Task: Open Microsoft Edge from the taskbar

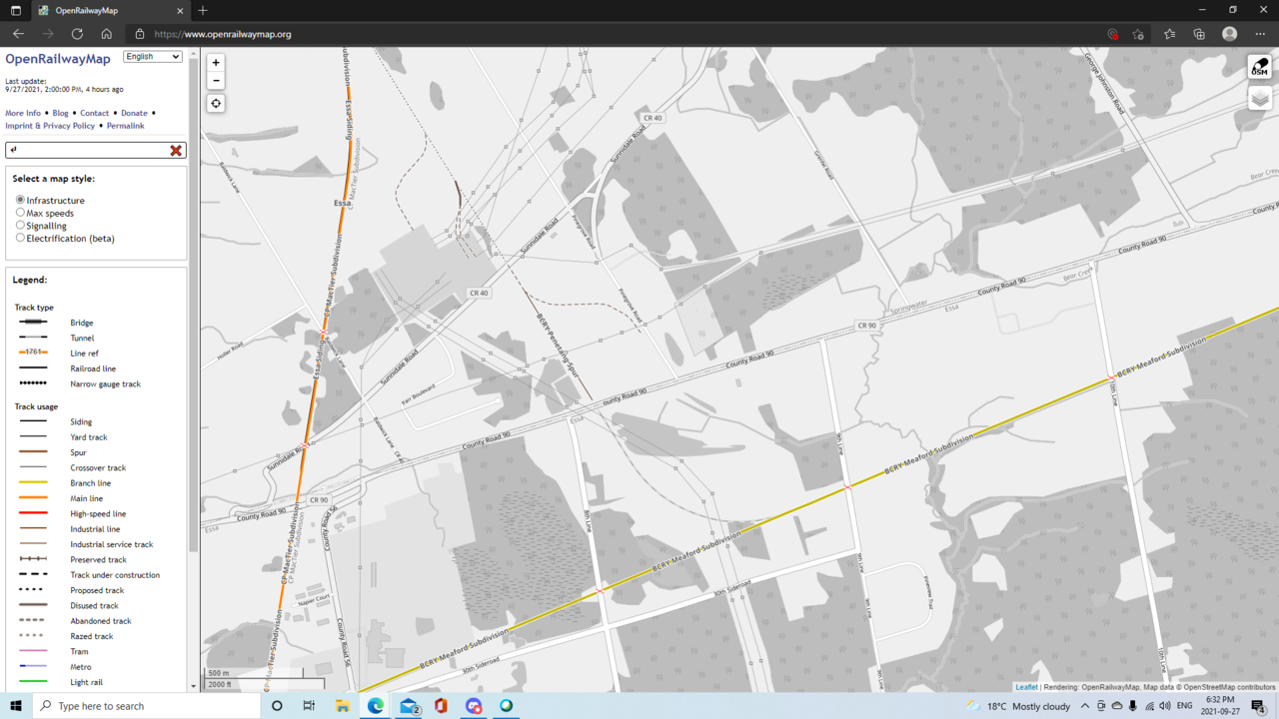Action: pyautogui.click(x=376, y=706)
